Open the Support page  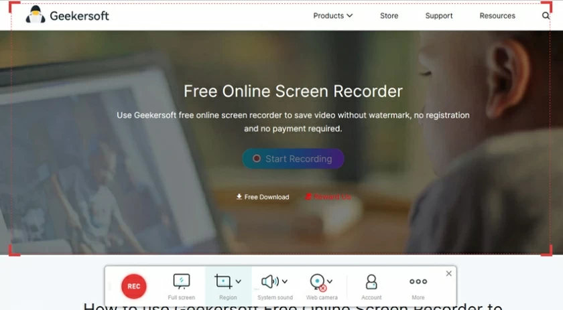[x=439, y=16]
